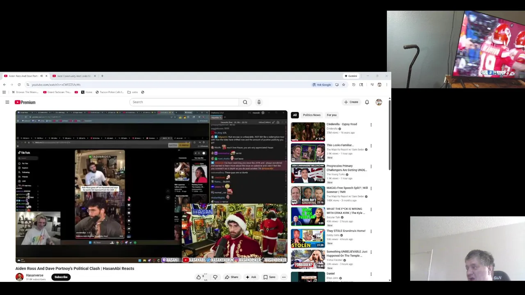525x295 pixels.
Task: Share the video
Action: [231, 277]
